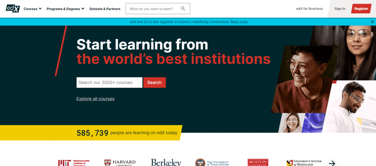The image size is (376, 166).
Task: Open the Berkeley logo
Action: (166, 162)
